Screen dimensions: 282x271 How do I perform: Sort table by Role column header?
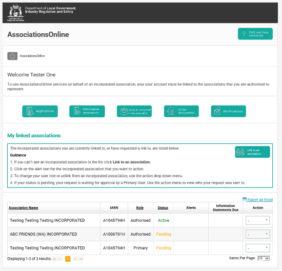click(140, 208)
